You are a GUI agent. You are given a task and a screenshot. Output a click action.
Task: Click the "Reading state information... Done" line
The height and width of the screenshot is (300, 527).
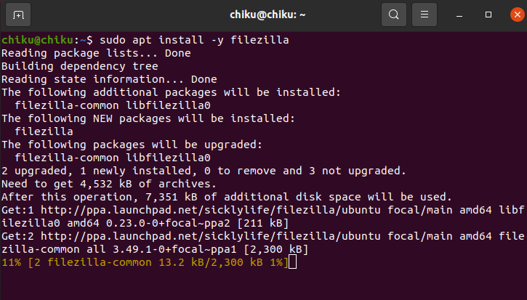109,79
